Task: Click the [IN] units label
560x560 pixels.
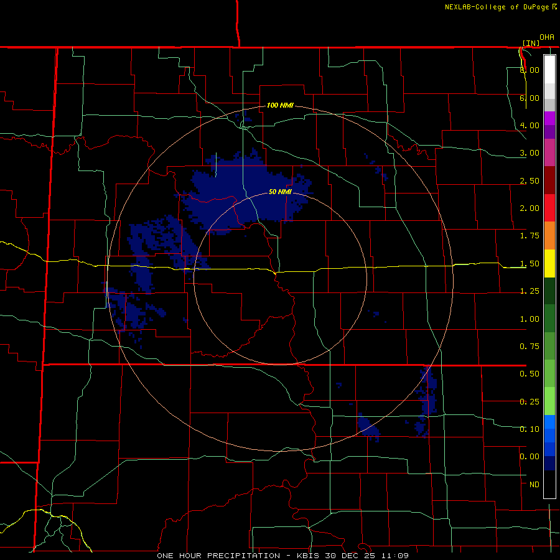Action: pyautogui.click(x=531, y=43)
